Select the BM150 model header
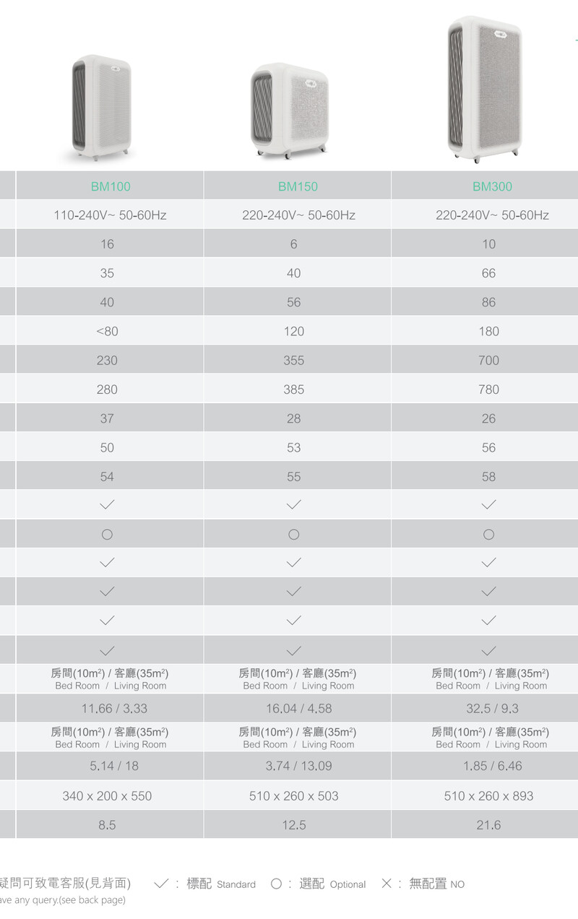Viewport: 578px width, 919px height. (298, 186)
